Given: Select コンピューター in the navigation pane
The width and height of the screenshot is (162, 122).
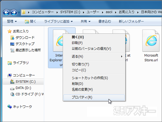Looking at the screenshot, I should 24,75.
